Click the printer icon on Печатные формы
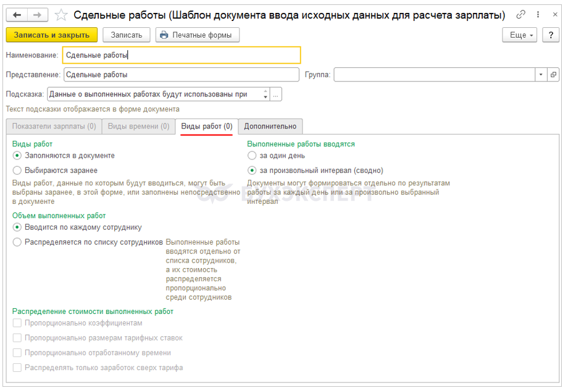The image size is (568, 388). 164,35
